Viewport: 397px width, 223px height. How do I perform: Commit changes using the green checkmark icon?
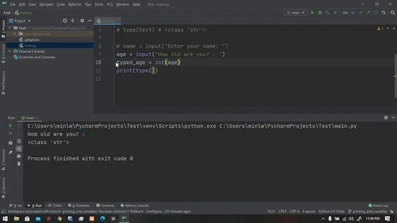click(x=360, y=12)
